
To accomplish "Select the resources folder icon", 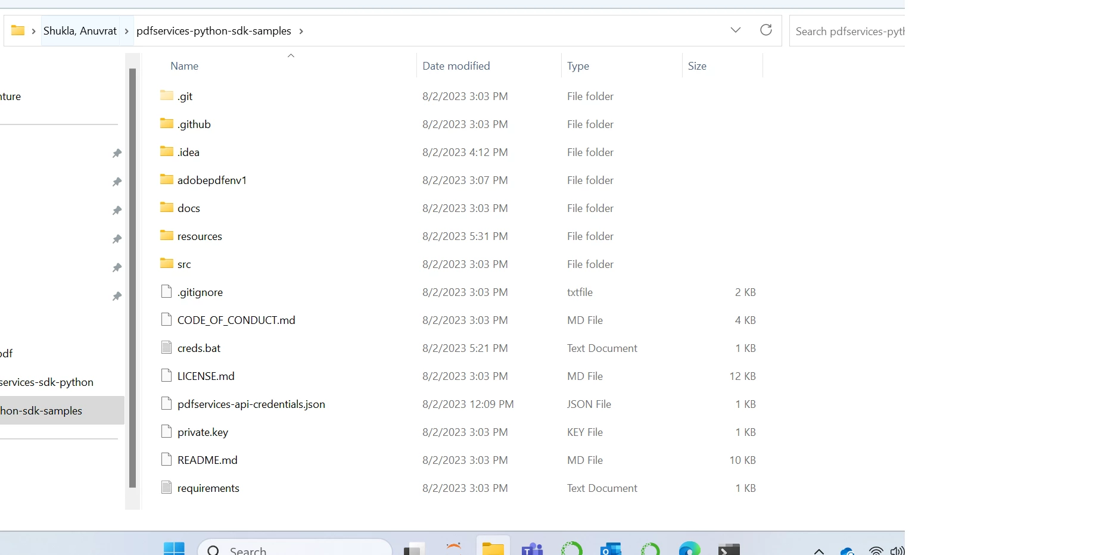I will (167, 235).
